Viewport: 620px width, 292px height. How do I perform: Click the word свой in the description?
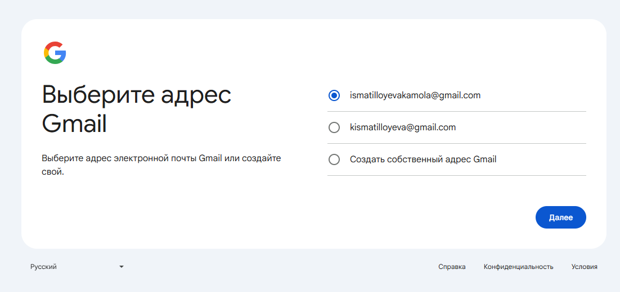pos(51,172)
